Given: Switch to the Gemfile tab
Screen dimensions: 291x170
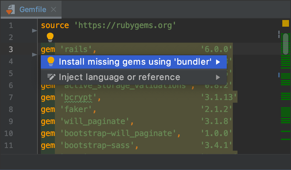Looking at the screenshot, I should (x=32, y=9).
